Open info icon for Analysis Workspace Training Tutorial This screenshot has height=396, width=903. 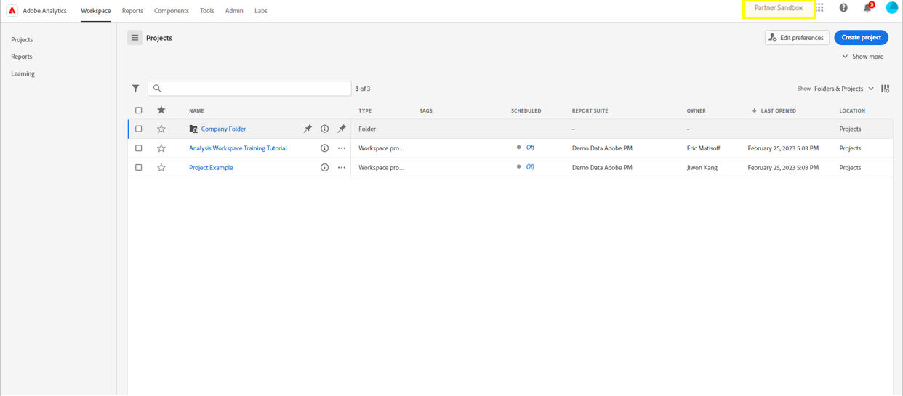click(x=324, y=148)
